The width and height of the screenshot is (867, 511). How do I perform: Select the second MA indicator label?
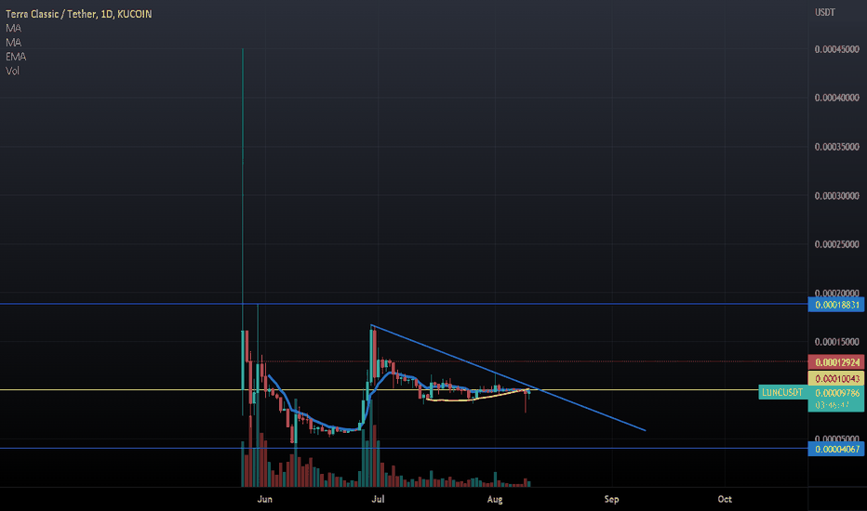(x=13, y=43)
